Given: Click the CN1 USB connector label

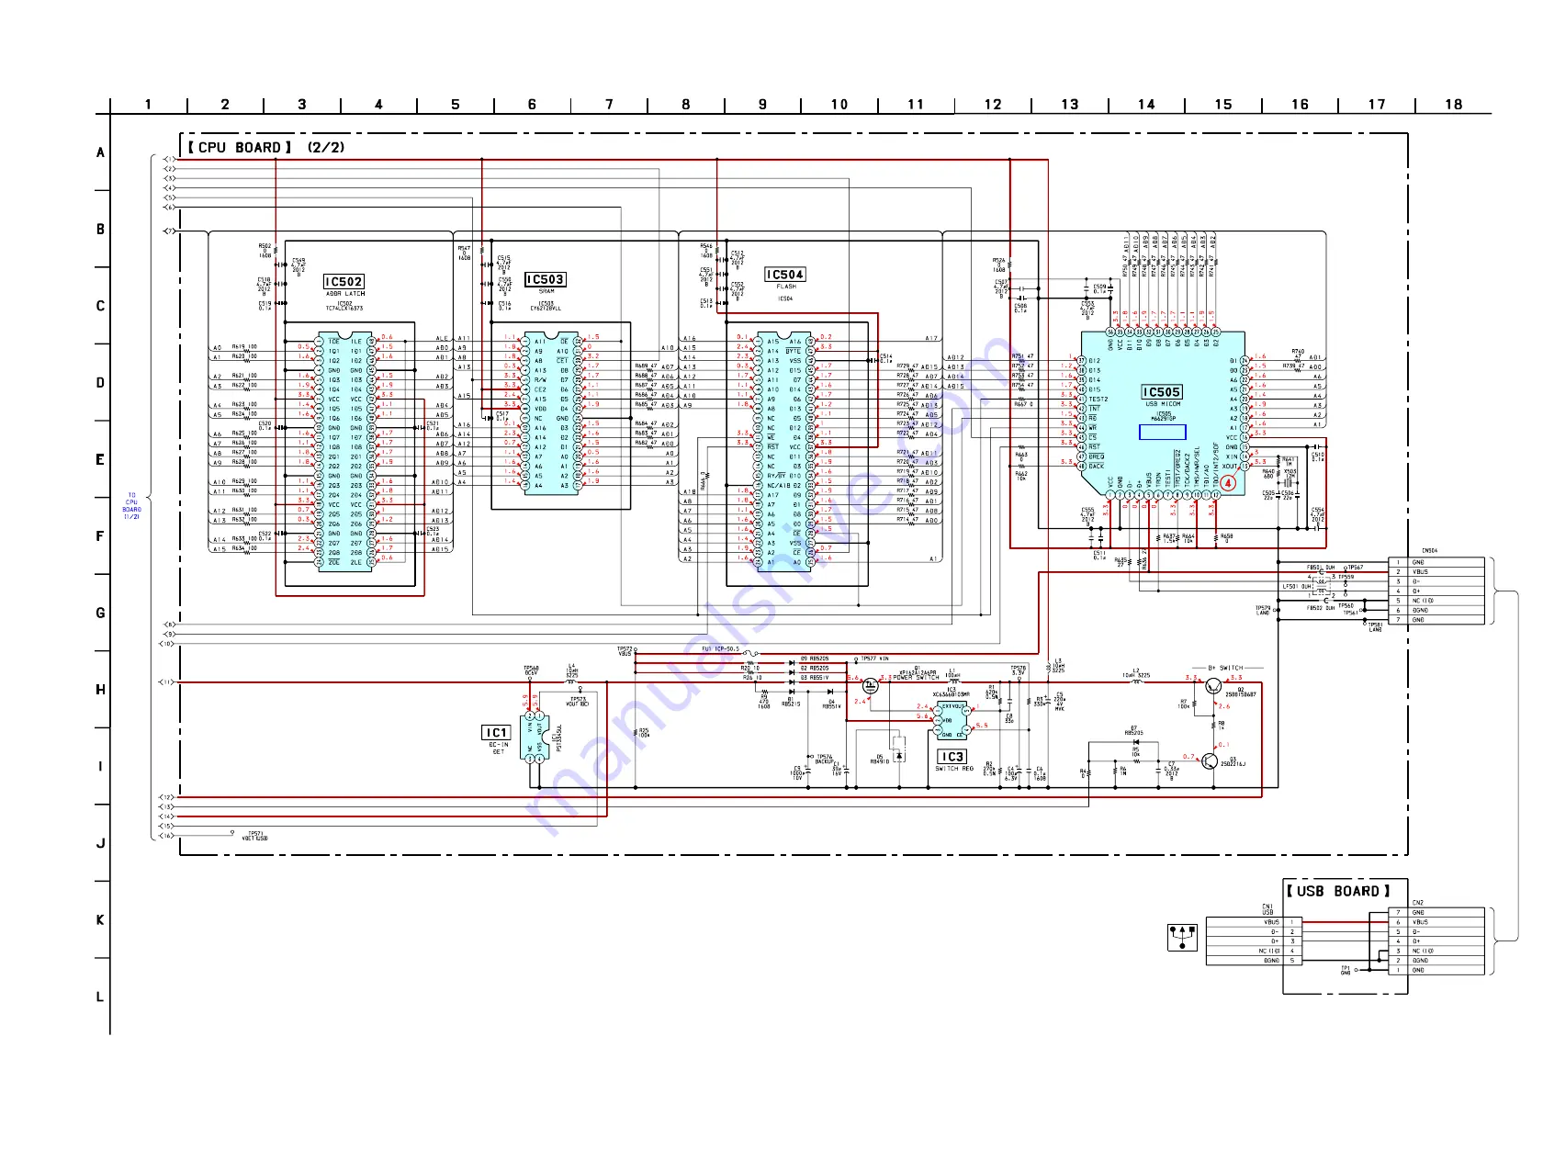Looking at the screenshot, I should [1267, 909].
